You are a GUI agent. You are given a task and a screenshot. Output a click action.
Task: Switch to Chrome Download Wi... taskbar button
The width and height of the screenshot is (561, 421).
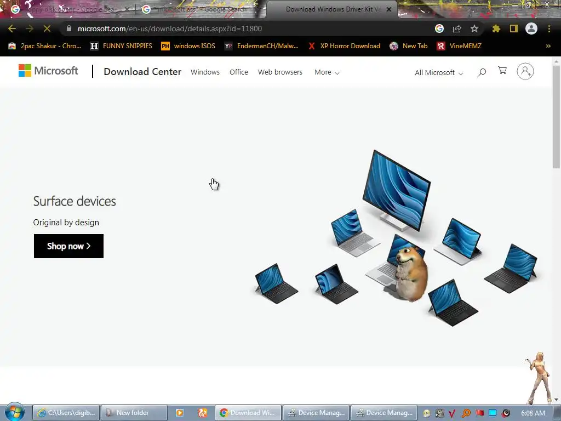point(248,413)
